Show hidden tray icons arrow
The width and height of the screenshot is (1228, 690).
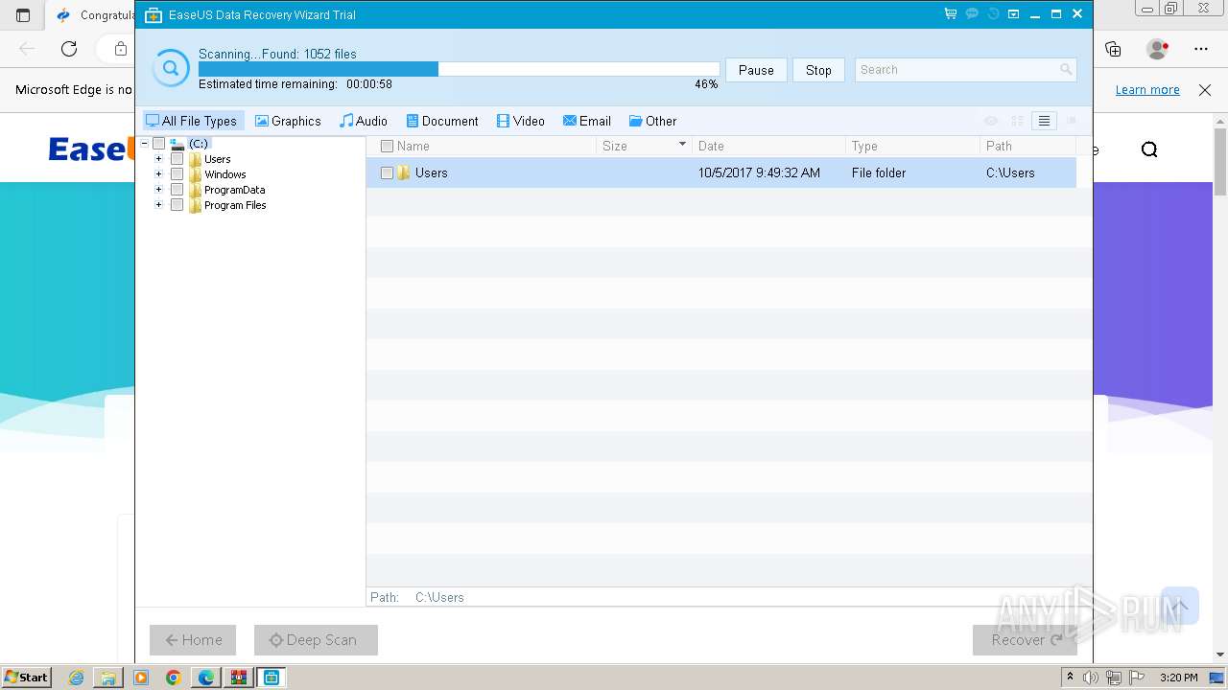[1070, 678]
